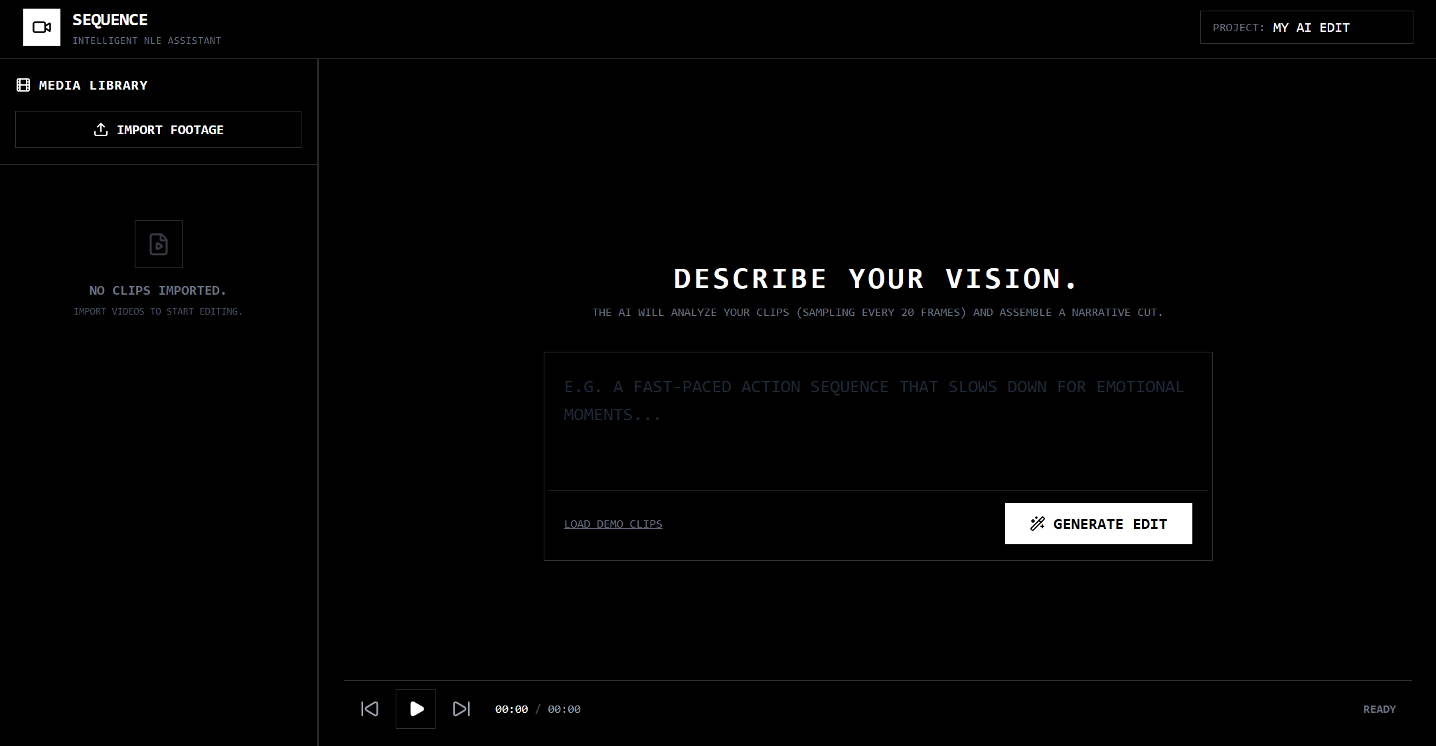Click the Media Library heading text

93,85
